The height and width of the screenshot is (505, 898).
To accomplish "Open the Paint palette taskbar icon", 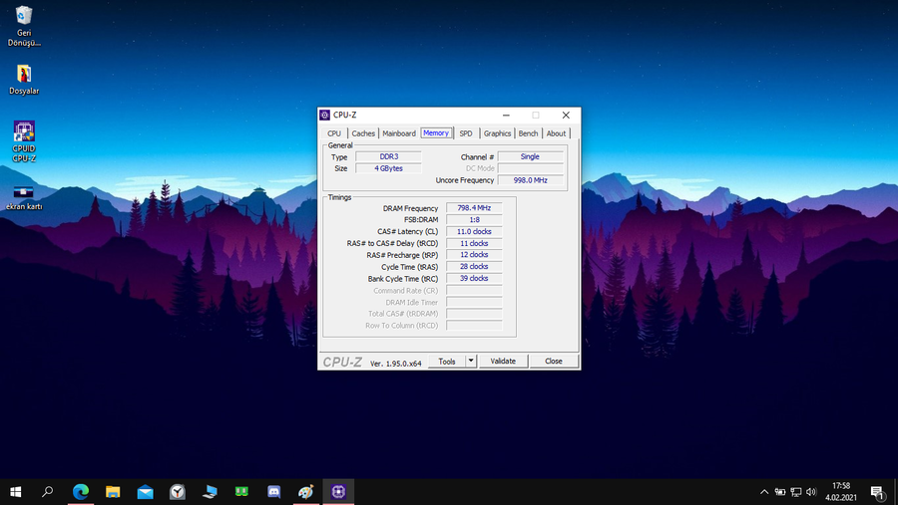I will tap(306, 492).
